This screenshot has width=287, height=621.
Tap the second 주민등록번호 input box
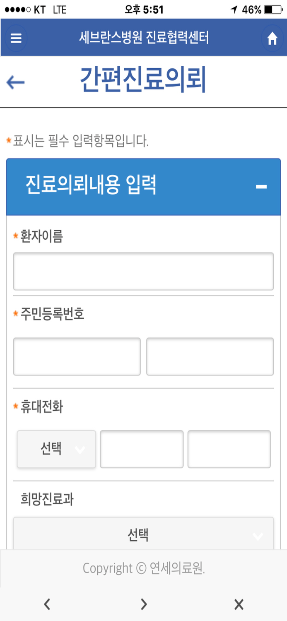210,356
